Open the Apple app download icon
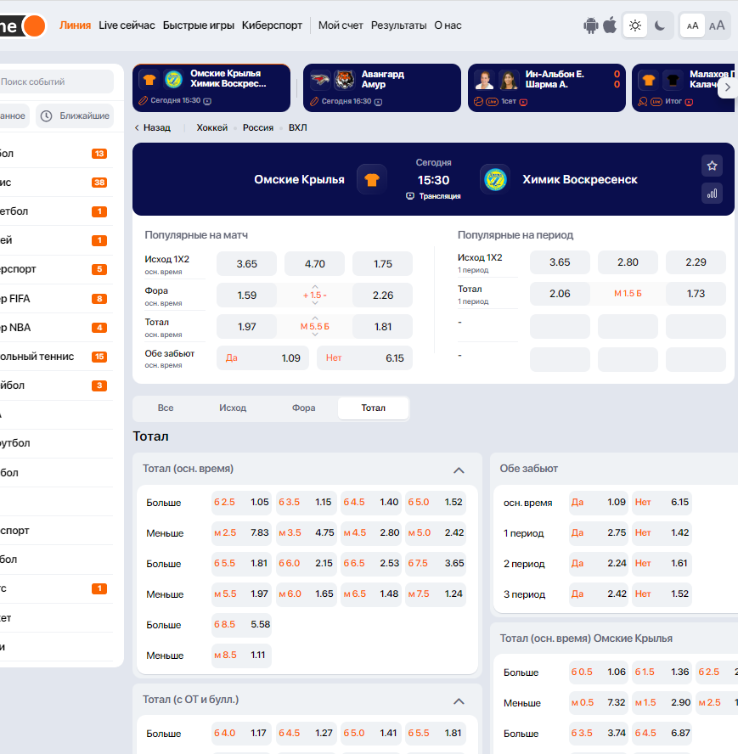 (610, 25)
